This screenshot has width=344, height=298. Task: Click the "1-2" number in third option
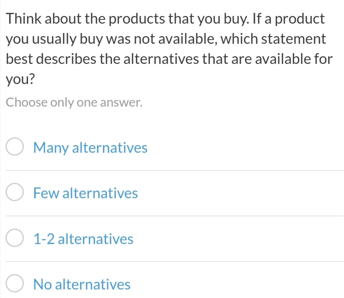point(44,239)
